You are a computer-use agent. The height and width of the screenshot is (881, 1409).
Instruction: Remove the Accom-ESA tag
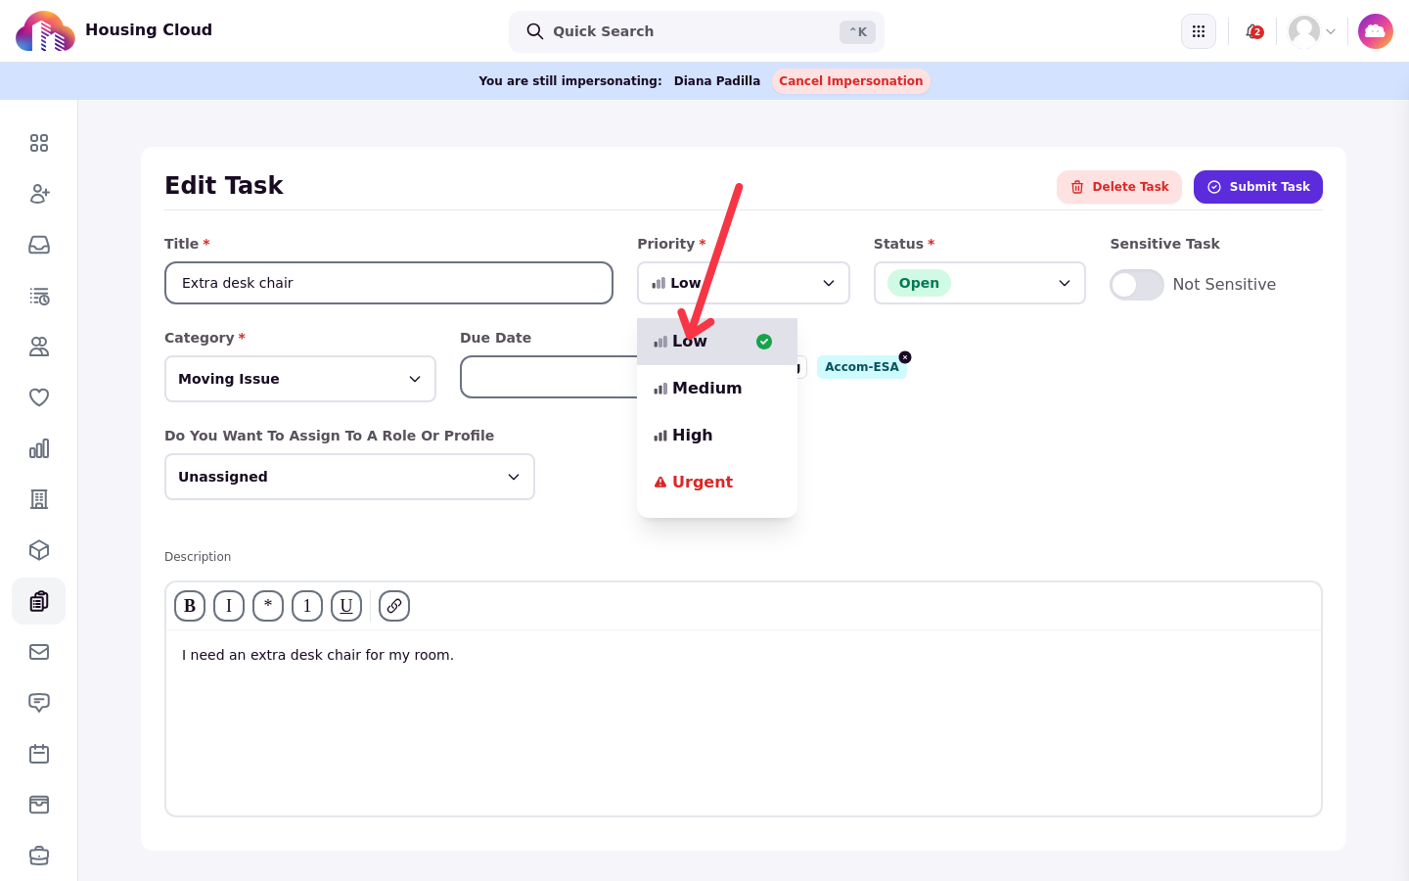pyautogui.click(x=905, y=357)
